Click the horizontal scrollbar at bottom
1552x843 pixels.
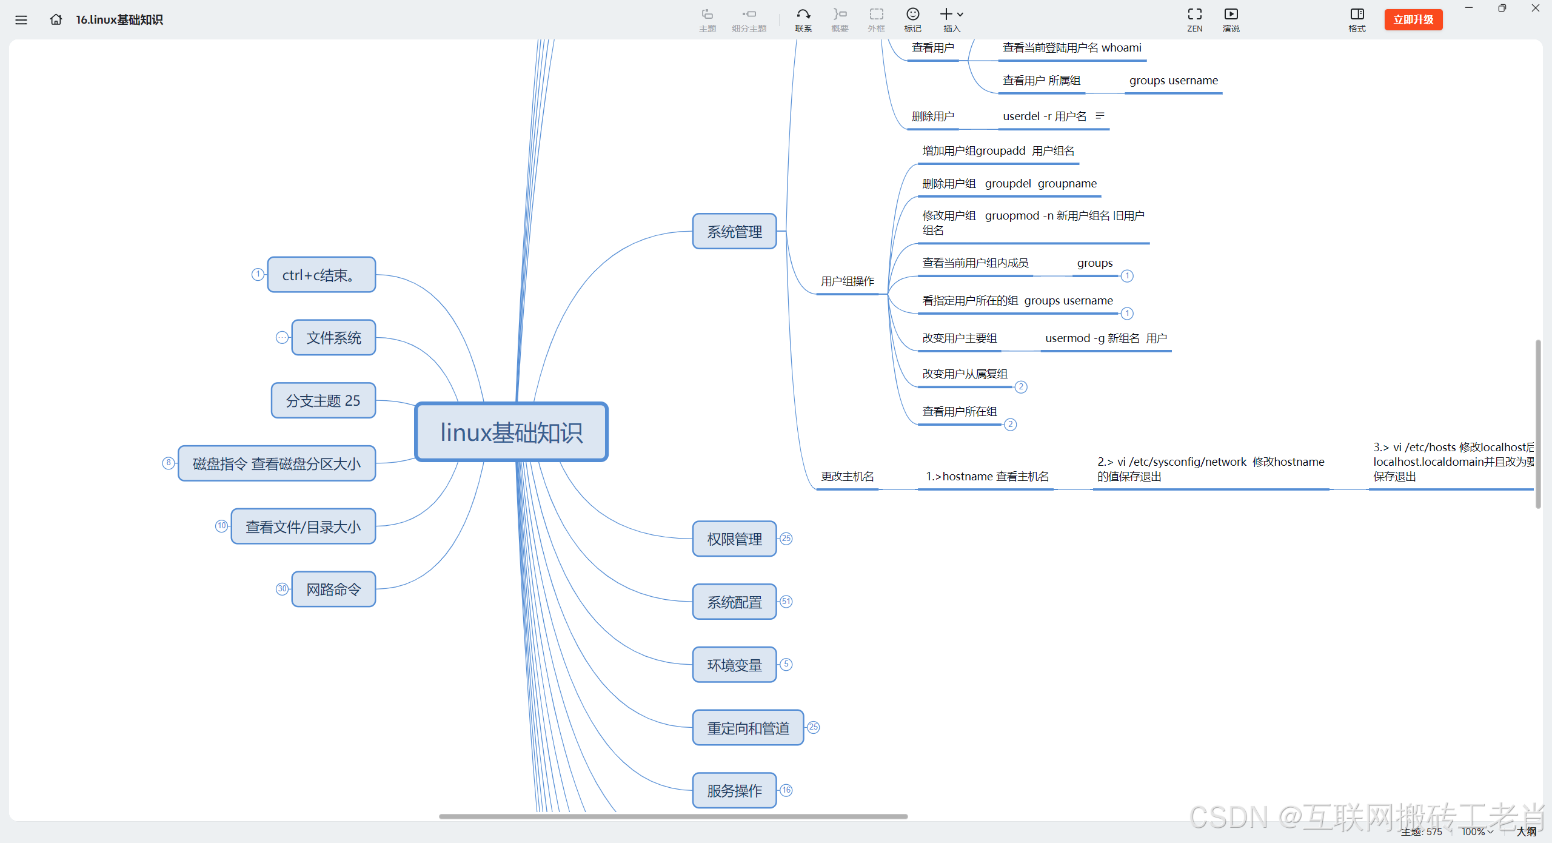tap(673, 816)
